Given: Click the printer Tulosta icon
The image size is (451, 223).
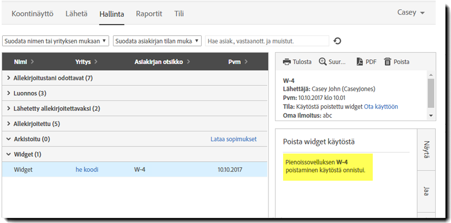Looking at the screenshot, I should (x=286, y=62).
